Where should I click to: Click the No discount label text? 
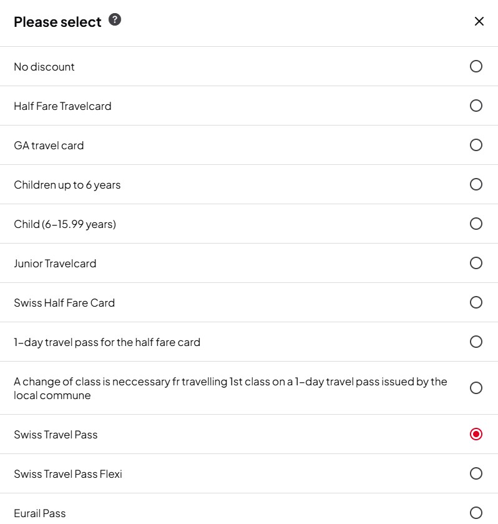(44, 67)
